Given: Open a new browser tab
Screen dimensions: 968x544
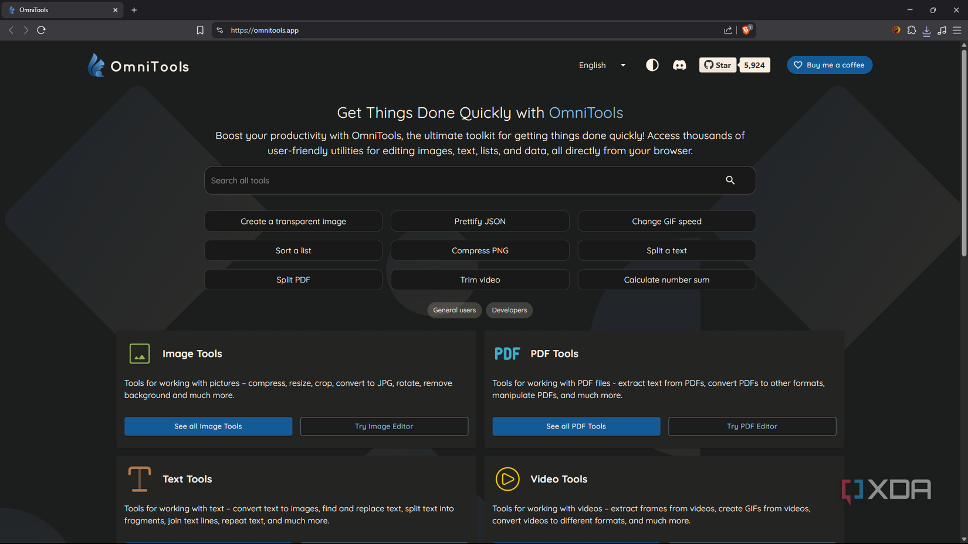Looking at the screenshot, I should click(x=134, y=10).
